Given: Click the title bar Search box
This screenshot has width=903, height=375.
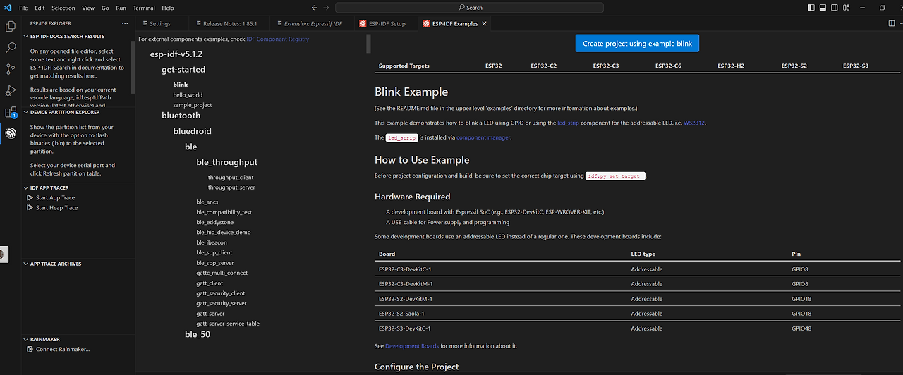Looking at the screenshot, I should coord(469,8).
